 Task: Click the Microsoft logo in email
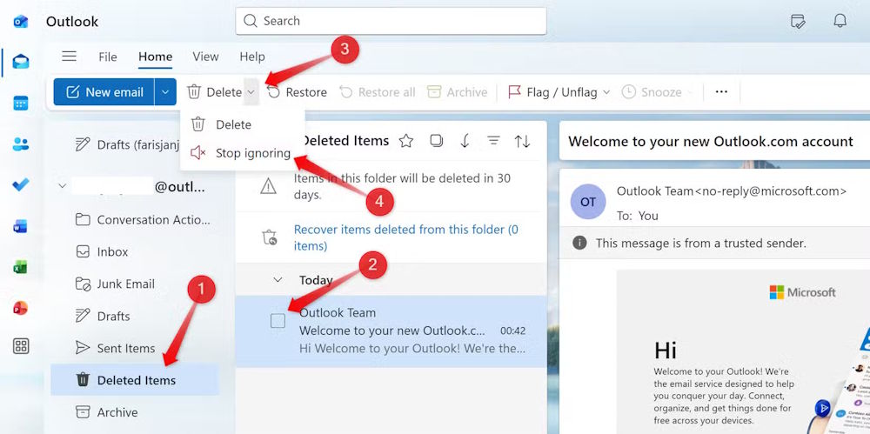pyautogui.click(x=802, y=292)
